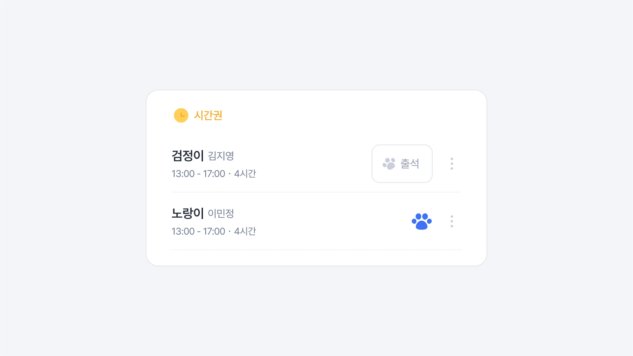Click 노랑이's 13:00 - 17:00 time range

(x=198, y=231)
